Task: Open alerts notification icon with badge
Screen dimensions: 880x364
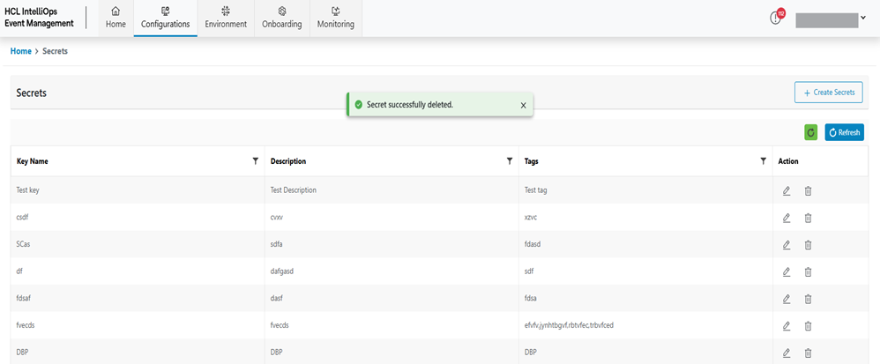Action: (x=777, y=18)
